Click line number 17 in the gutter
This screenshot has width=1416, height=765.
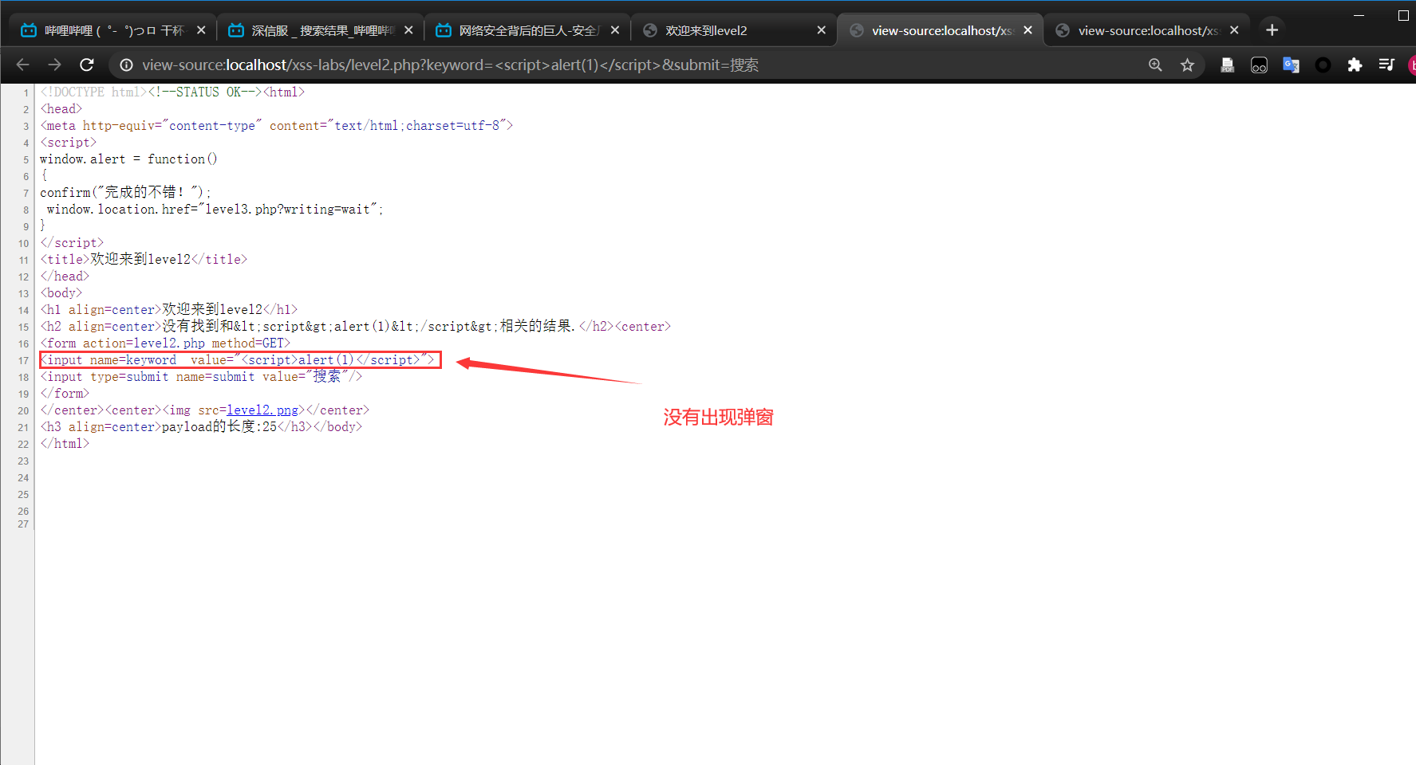tap(23, 361)
